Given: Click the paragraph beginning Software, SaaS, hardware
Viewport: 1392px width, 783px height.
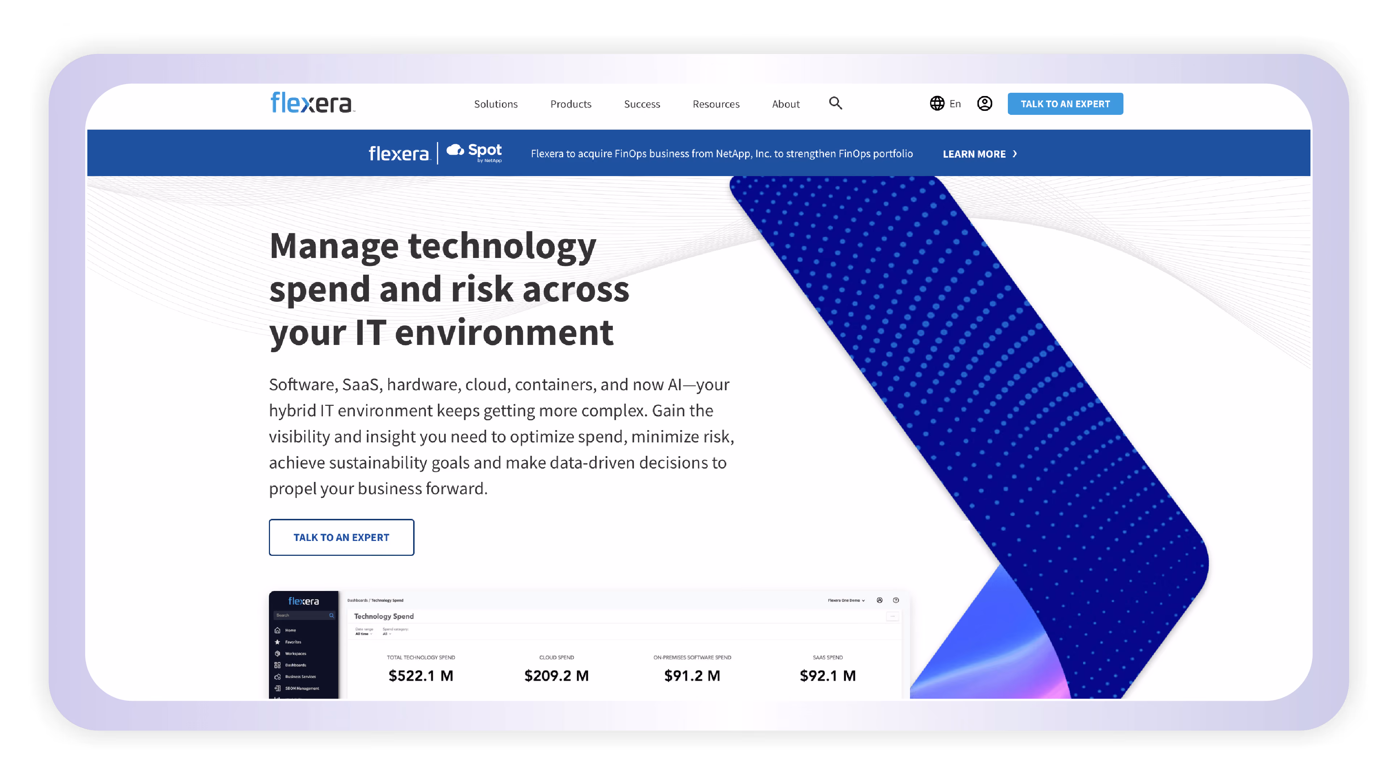Looking at the screenshot, I should pyautogui.click(x=502, y=436).
